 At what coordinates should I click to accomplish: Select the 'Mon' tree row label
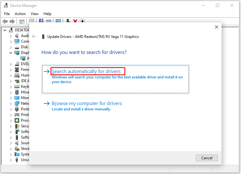(25, 98)
